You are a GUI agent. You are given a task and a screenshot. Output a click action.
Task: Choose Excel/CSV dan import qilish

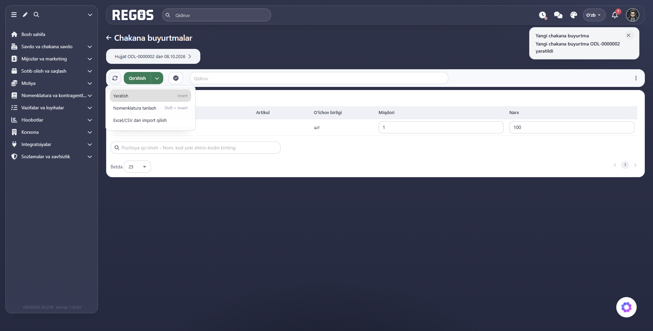pos(150,120)
